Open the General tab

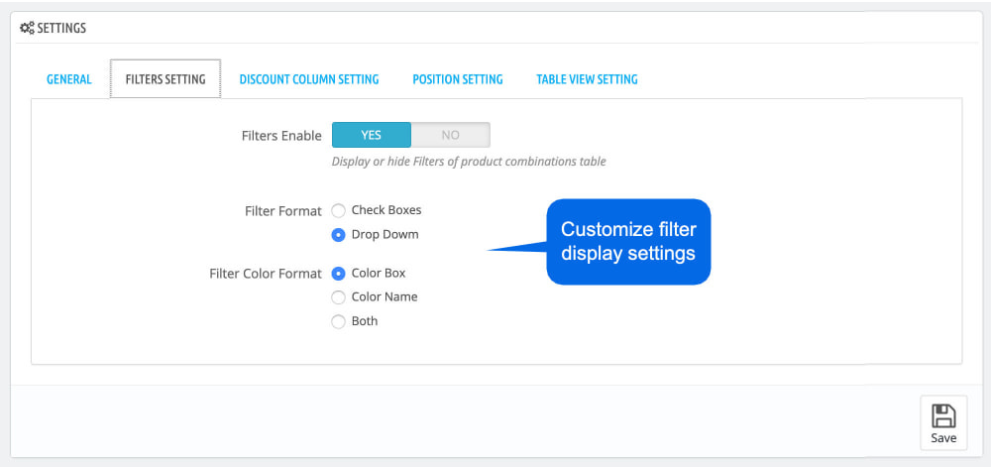[x=69, y=79]
